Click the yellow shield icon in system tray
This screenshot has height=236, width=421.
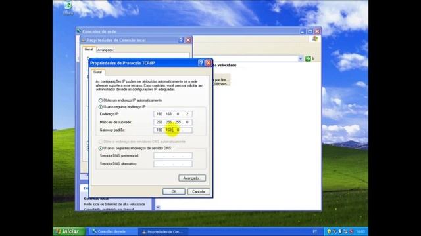point(329,231)
